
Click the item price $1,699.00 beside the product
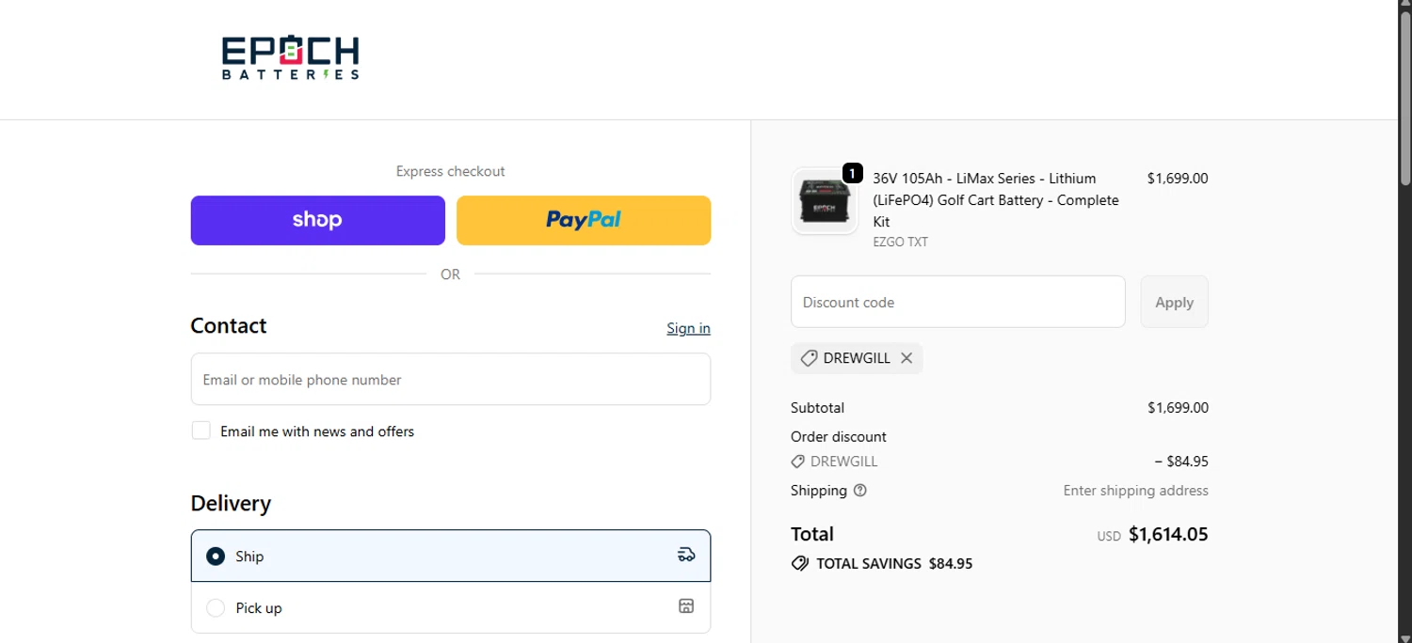point(1178,179)
